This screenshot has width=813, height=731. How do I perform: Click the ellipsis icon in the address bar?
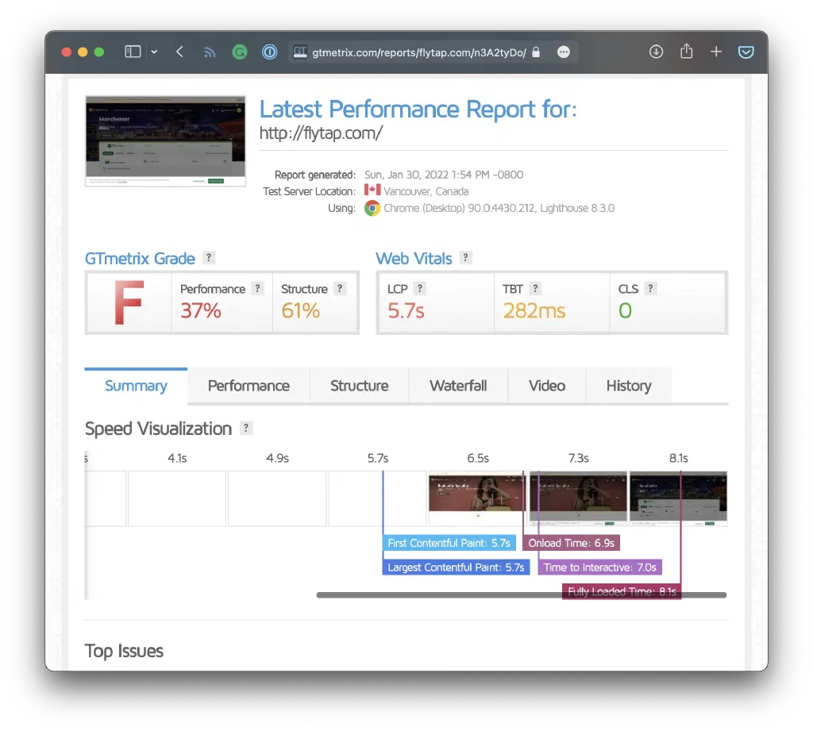click(563, 52)
